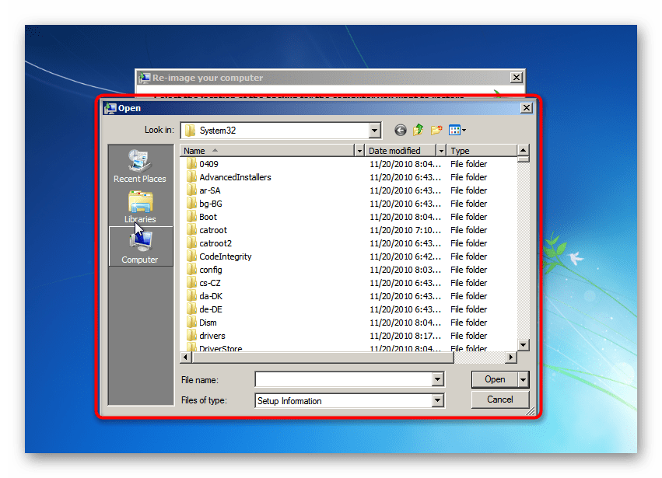
Task: Open the View menu icon
Action: coord(457,131)
